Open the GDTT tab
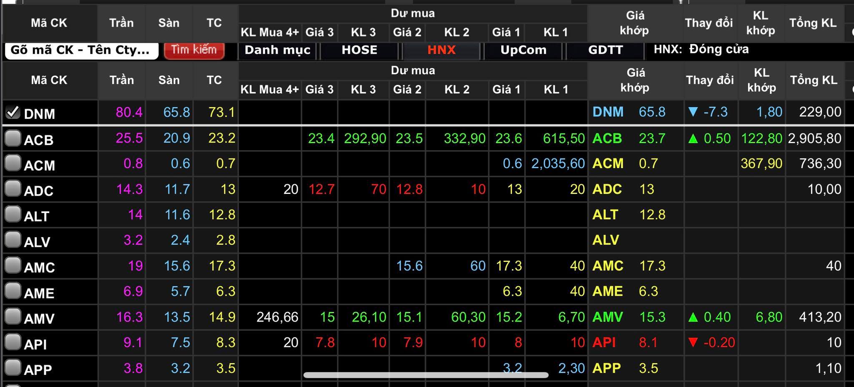This screenshot has width=854, height=387. tap(605, 50)
